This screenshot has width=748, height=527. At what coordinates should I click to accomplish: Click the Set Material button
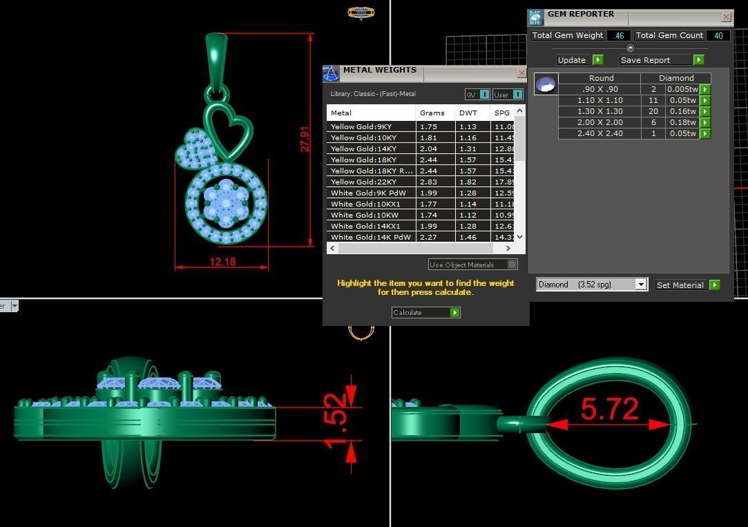pyautogui.click(x=682, y=285)
